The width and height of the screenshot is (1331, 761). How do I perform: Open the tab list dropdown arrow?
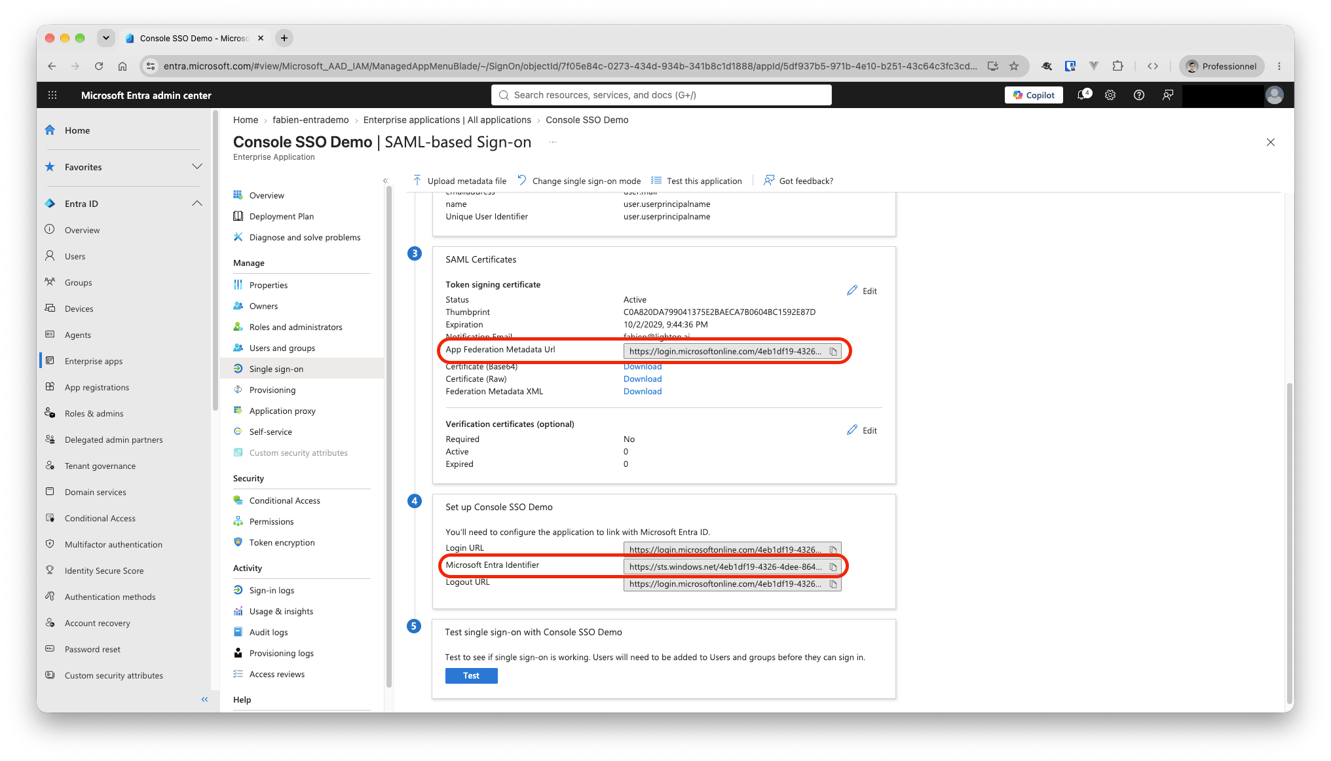(x=105, y=38)
